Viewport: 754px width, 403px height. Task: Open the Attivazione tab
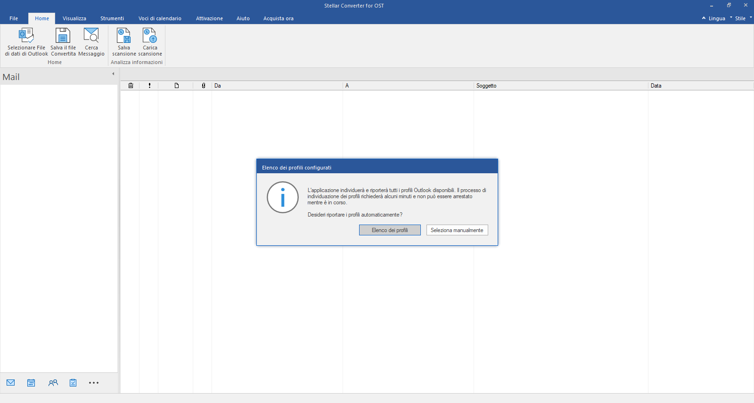tap(209, 18)
